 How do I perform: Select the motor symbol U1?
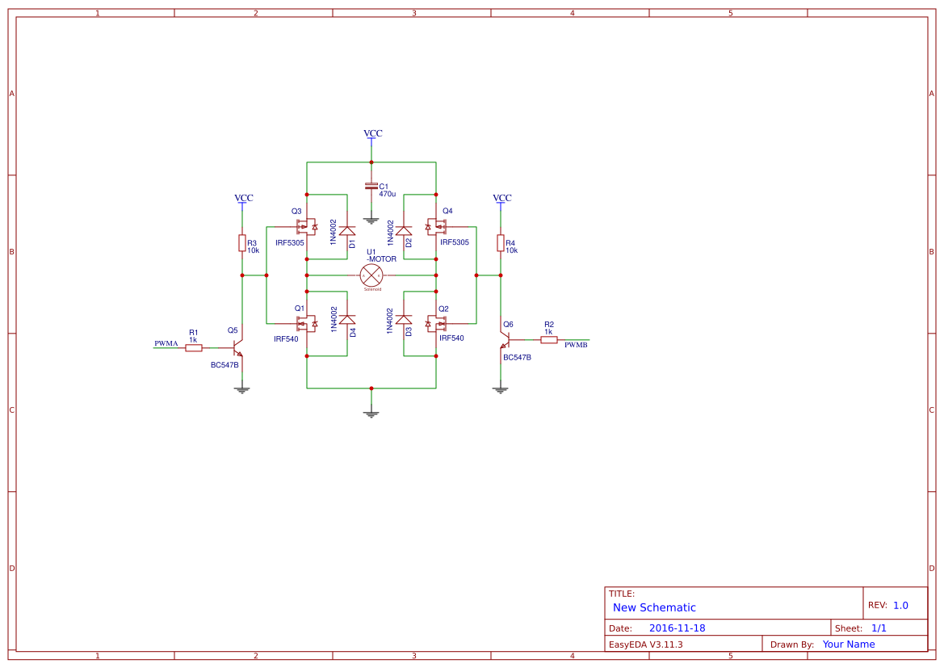tap(371, 275)
